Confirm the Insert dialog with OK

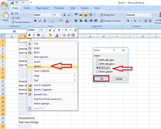point(102,79)
